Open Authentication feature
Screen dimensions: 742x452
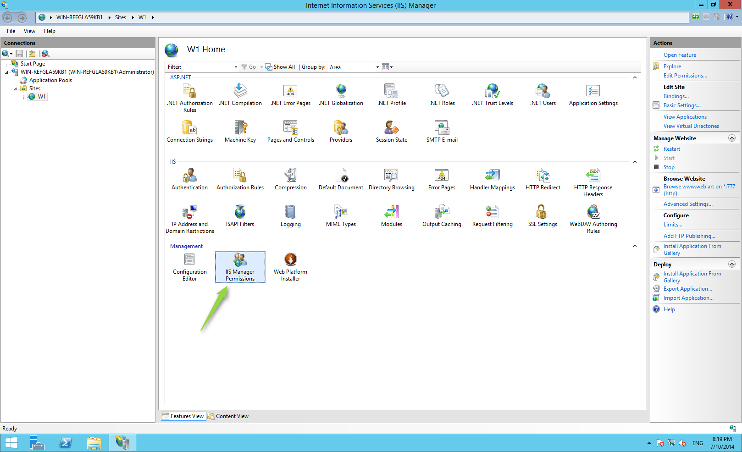[190, 179]
